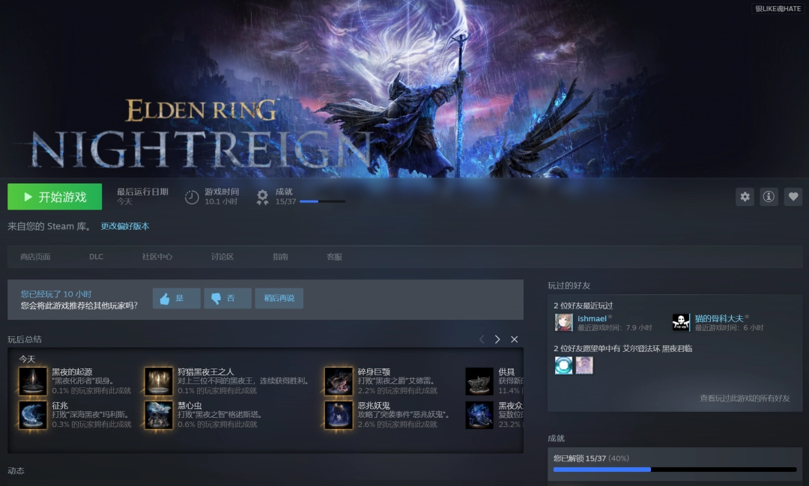This screenshot has width=809, height=486.
Task: Click the 您已经玩了 10 小时 link
Action: point(55,294)
